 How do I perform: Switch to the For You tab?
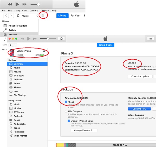pyautogui.click(x=75, y=16)
